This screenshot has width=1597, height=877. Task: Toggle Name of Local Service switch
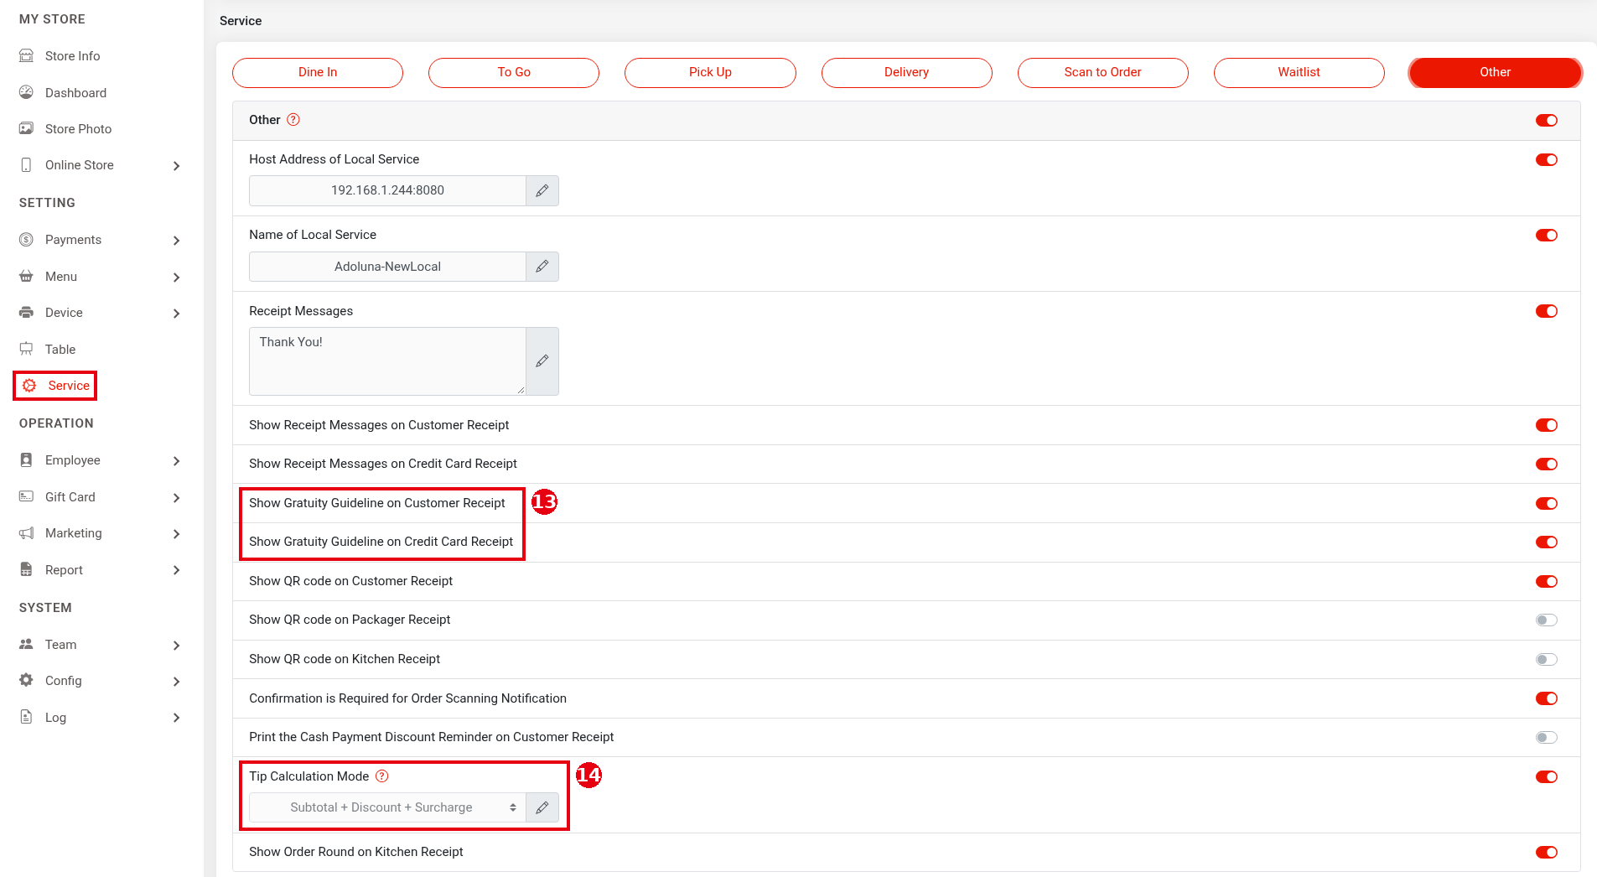pyautogui.click(x=1547, y=236)
